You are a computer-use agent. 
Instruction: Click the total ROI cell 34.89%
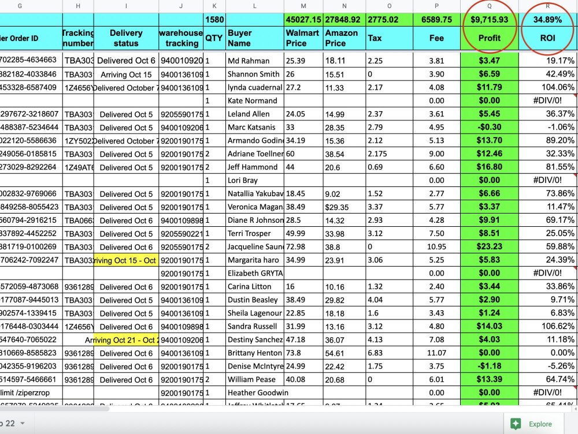click(547, 20)
